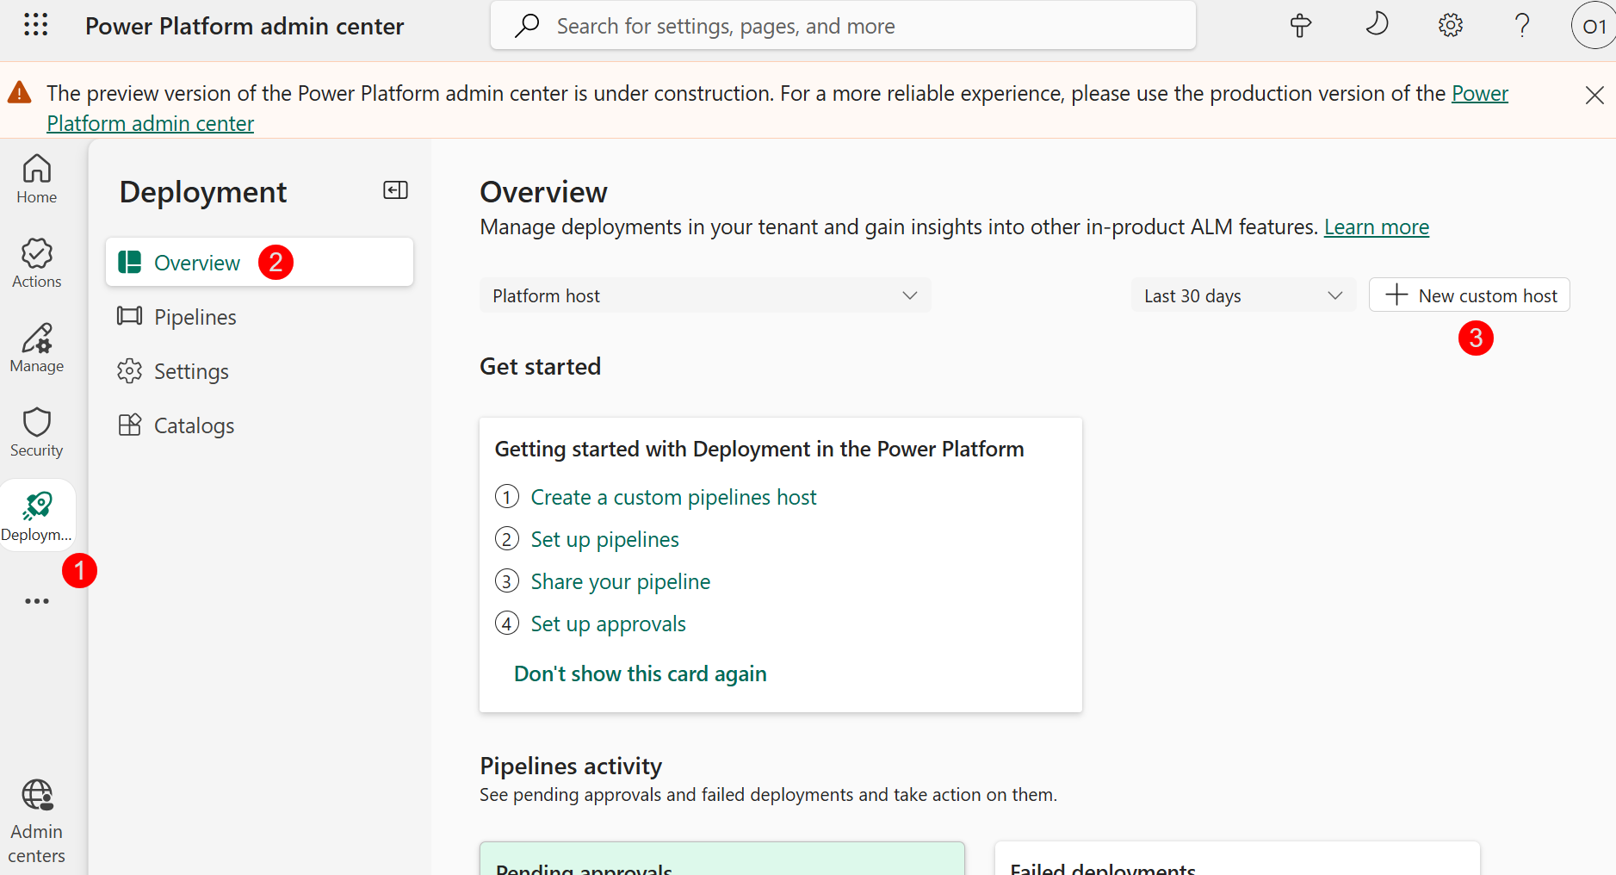The image size is (1616, 875).
Task: Select Catalogs in Deployment menu
Action: pyautogui.click(x=194, y=425)
